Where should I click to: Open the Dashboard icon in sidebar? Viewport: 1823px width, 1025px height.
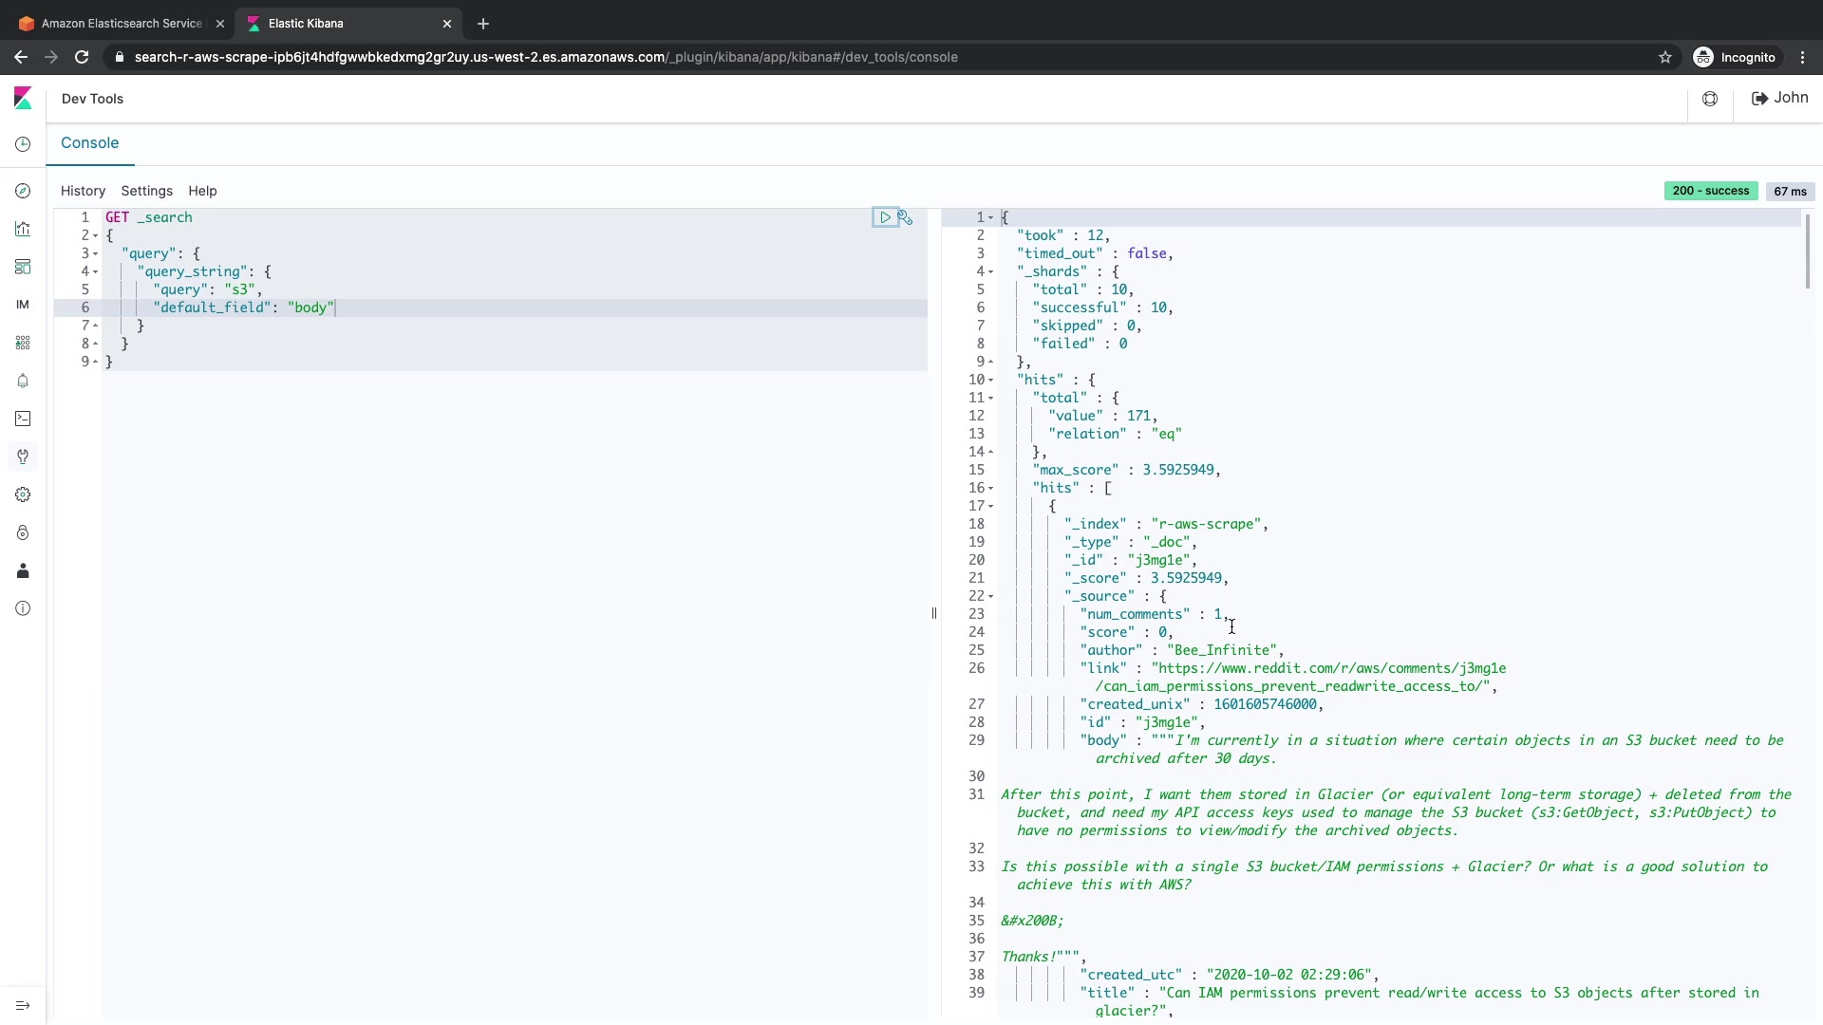coord(23,267)
